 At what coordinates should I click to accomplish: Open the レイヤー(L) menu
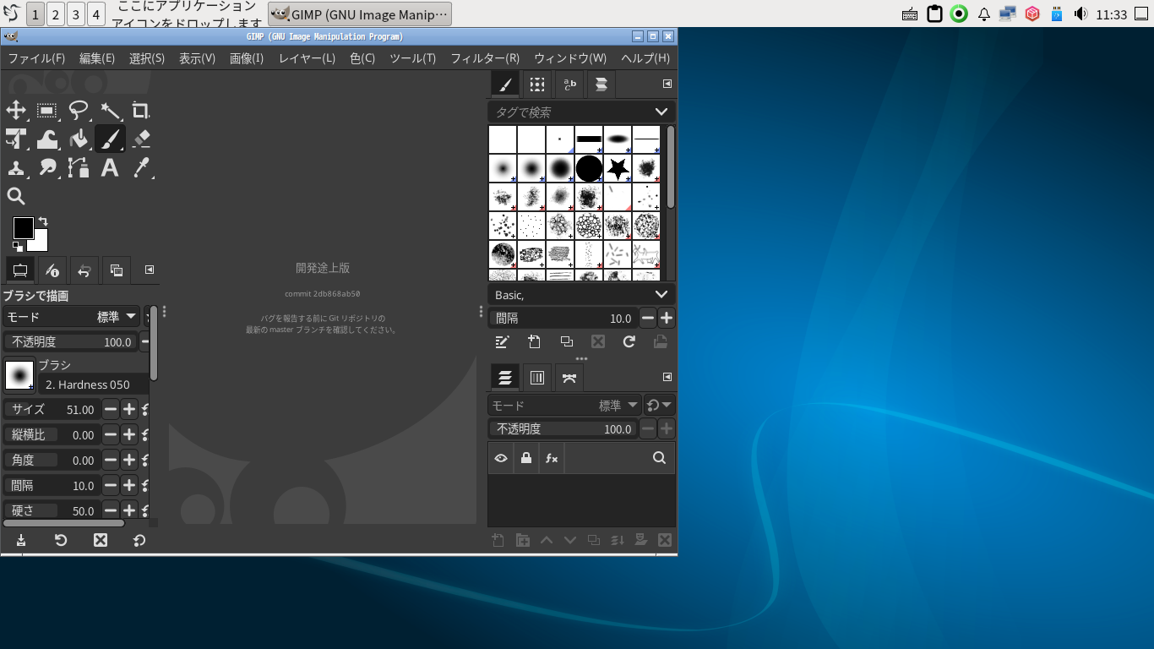point(307,58)
